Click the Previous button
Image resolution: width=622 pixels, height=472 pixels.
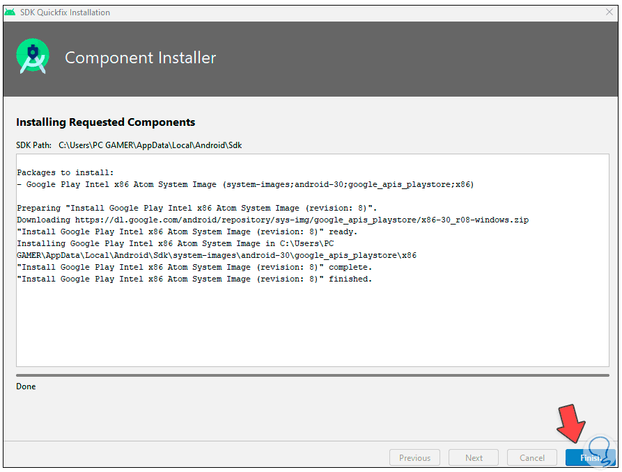[x=414, y=457]
